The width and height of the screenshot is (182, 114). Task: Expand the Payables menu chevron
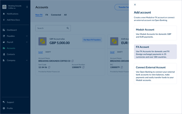pyautogui.click(x=27, y=36)
